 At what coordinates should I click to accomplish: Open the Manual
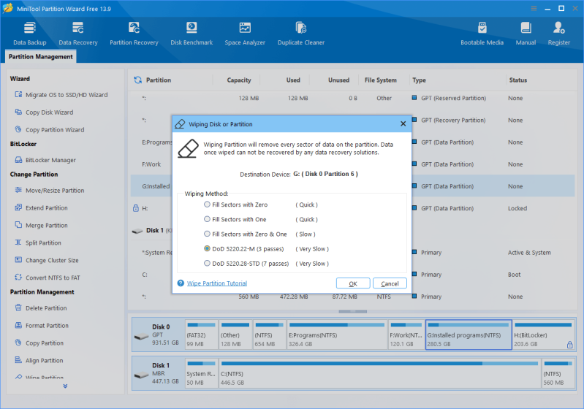point(526,34)
